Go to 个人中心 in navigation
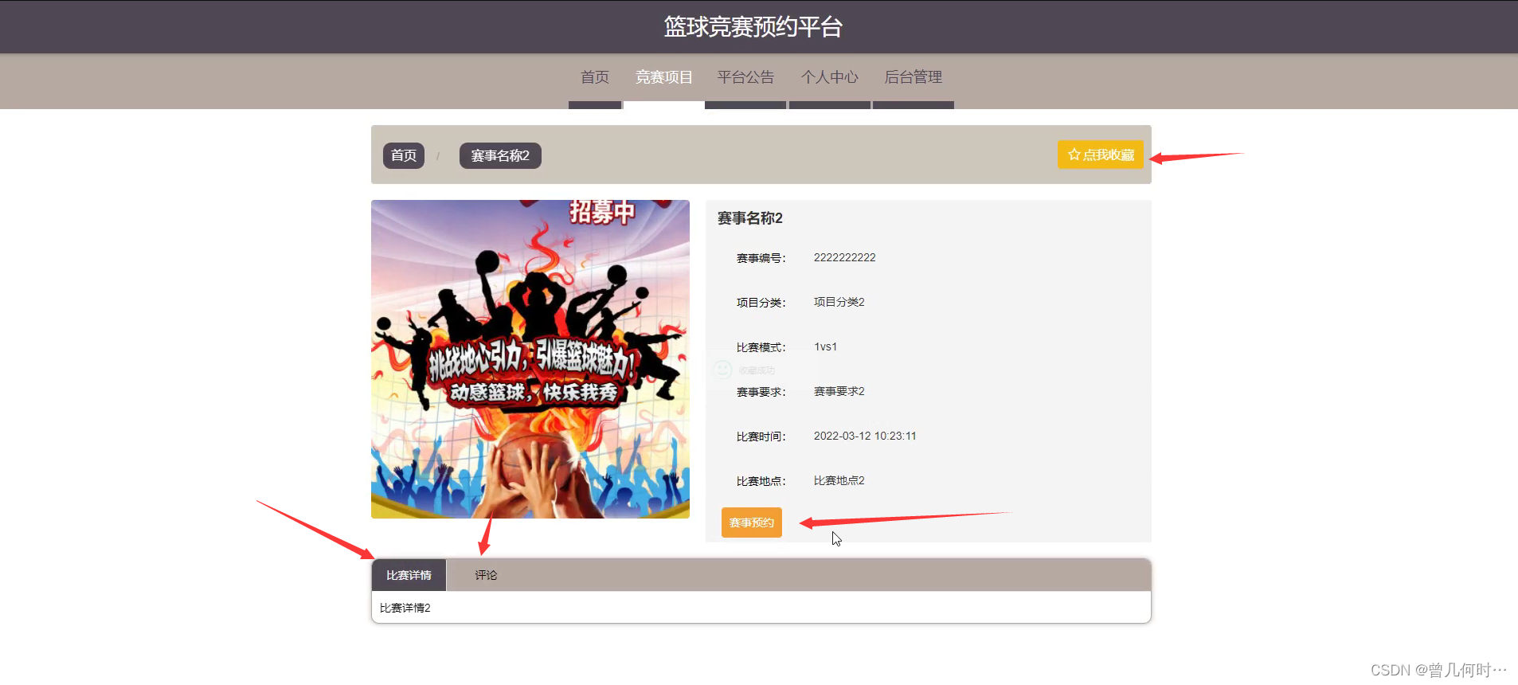Viewport: 1518px width, 685px height. [x=829, y=77]
